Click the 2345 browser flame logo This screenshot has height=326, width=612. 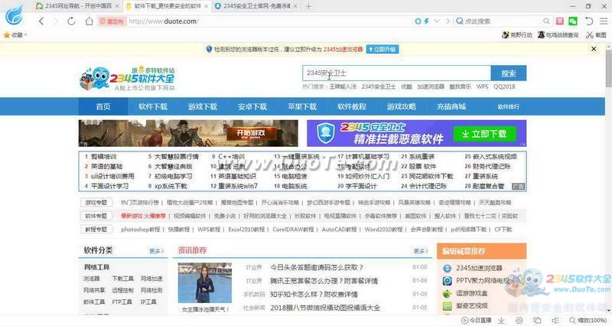tap(14, 15)
